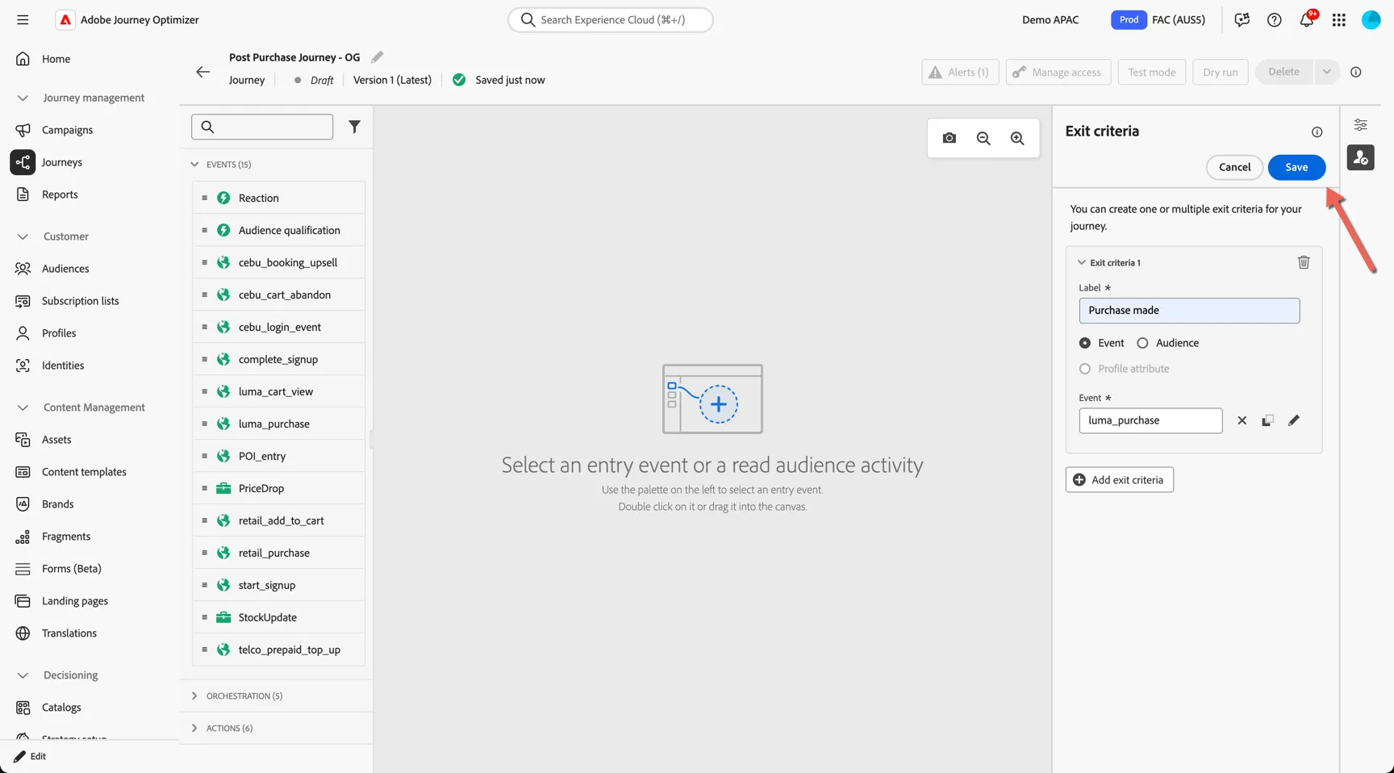Go to Audiences in the sidebar
The width and height of the screenshot is (1394, 773).
(x=65, y=269)
